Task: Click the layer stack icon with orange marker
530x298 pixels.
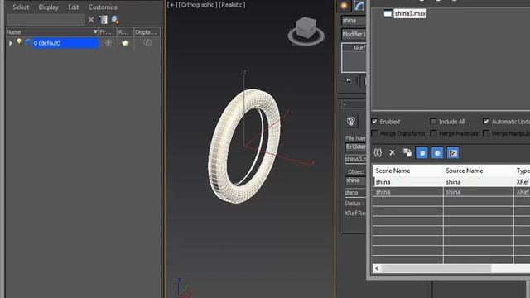Action: coord(115,20)
